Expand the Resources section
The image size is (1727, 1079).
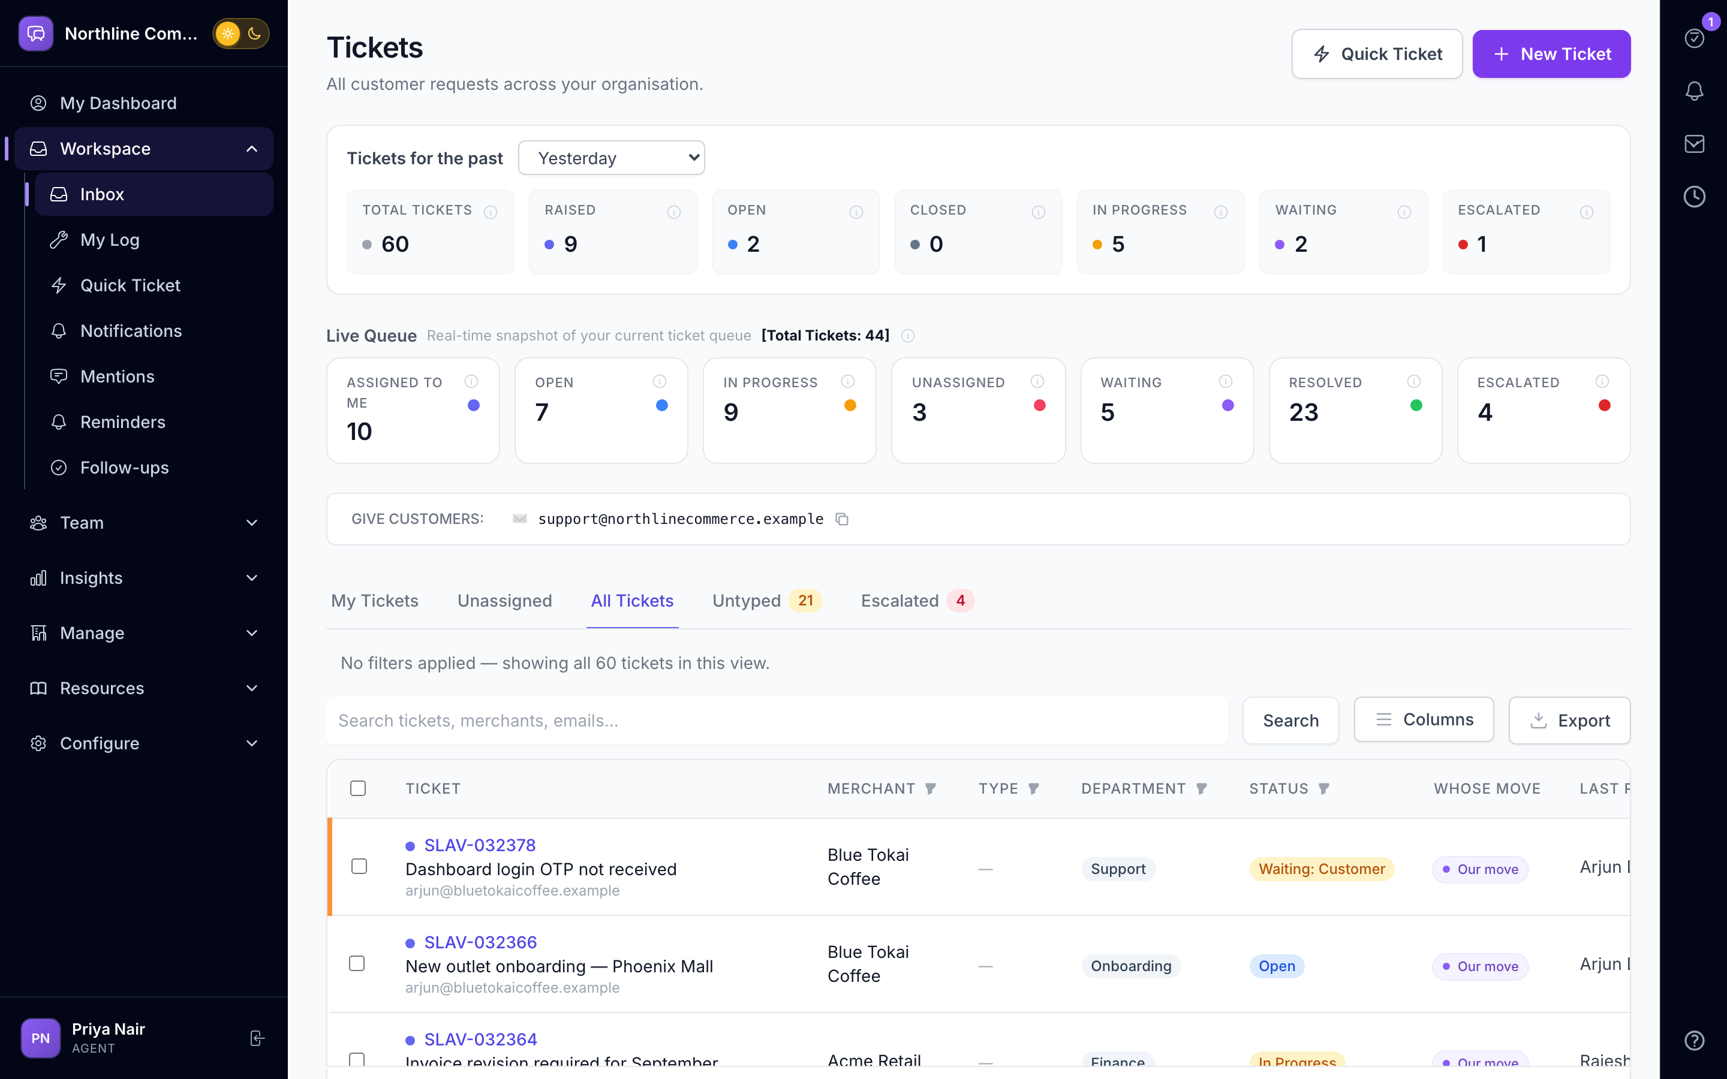coord(143,688)
